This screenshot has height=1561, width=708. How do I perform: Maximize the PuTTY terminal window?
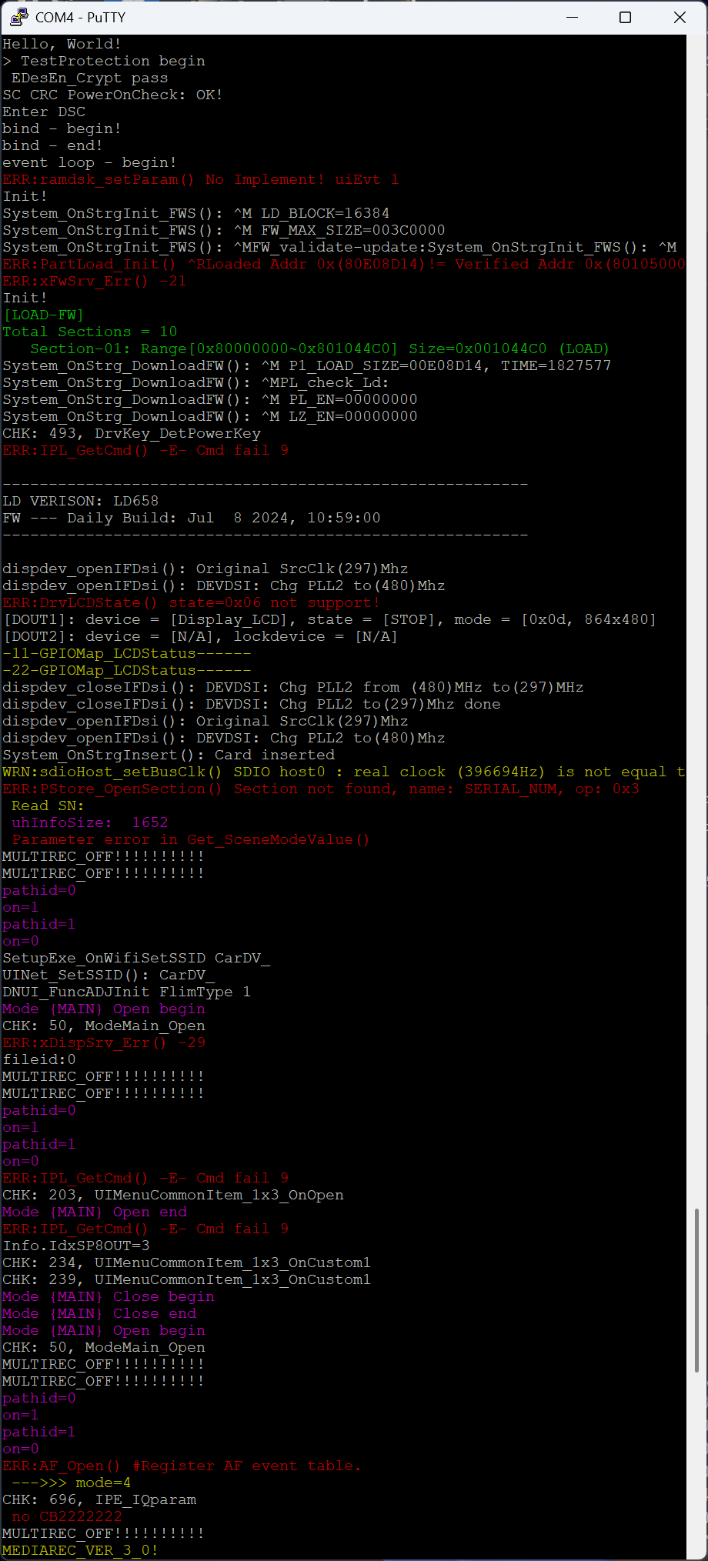click(x=625, y=17)
